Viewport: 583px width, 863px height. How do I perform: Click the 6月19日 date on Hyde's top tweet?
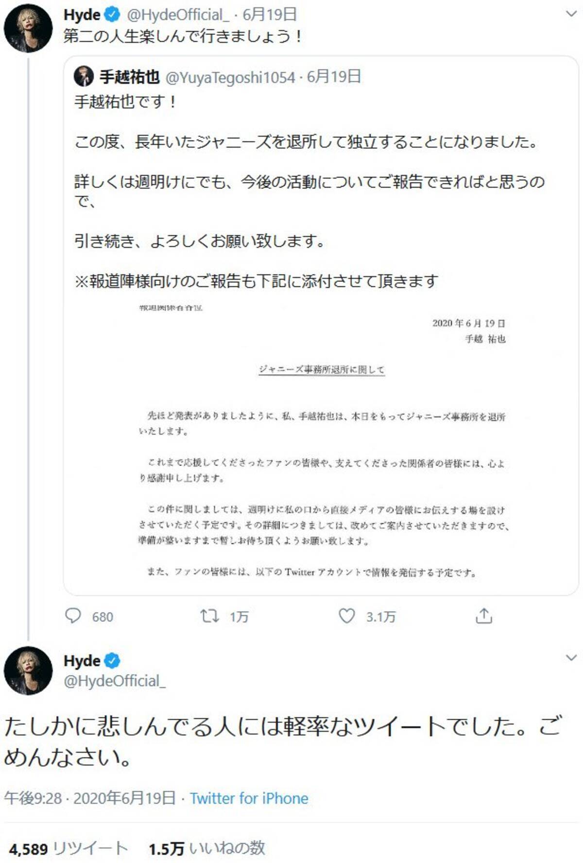tap(270, 15)
